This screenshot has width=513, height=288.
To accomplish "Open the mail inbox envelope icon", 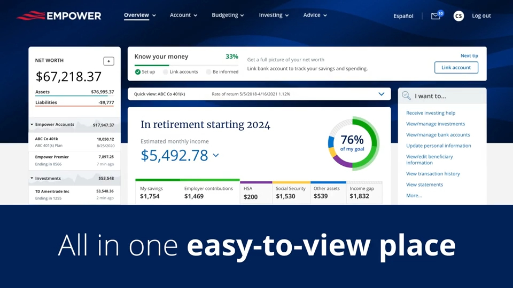I will (436, 16).
